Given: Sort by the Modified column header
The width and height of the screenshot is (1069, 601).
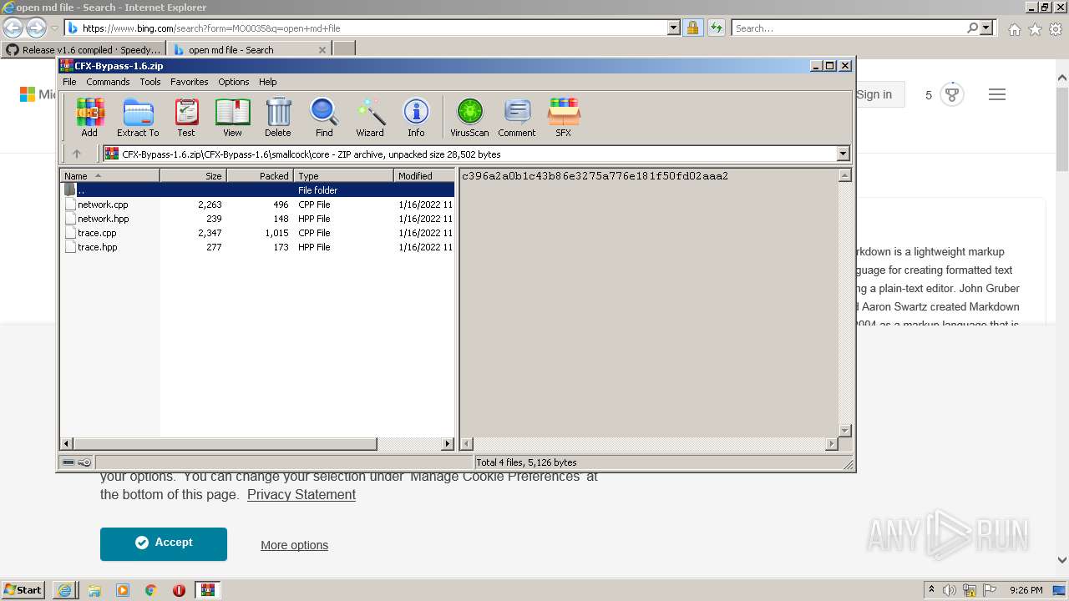Looking at the screenshot, I should coord(424,176).
